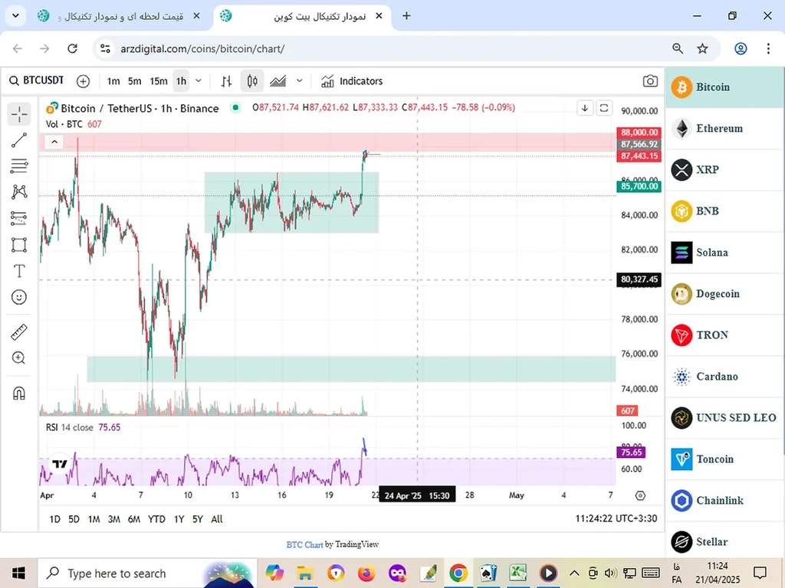Expand the timeframe dropdown arrow
Viewport: 785px width, 588px height.
[199, 81]
